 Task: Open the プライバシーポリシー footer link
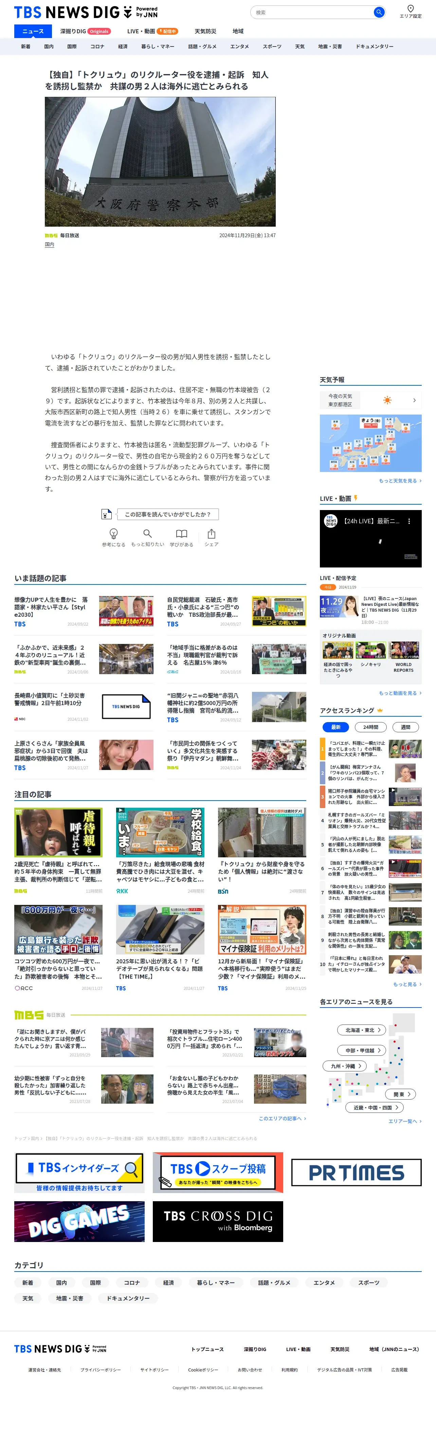(x=100, y=1369)
